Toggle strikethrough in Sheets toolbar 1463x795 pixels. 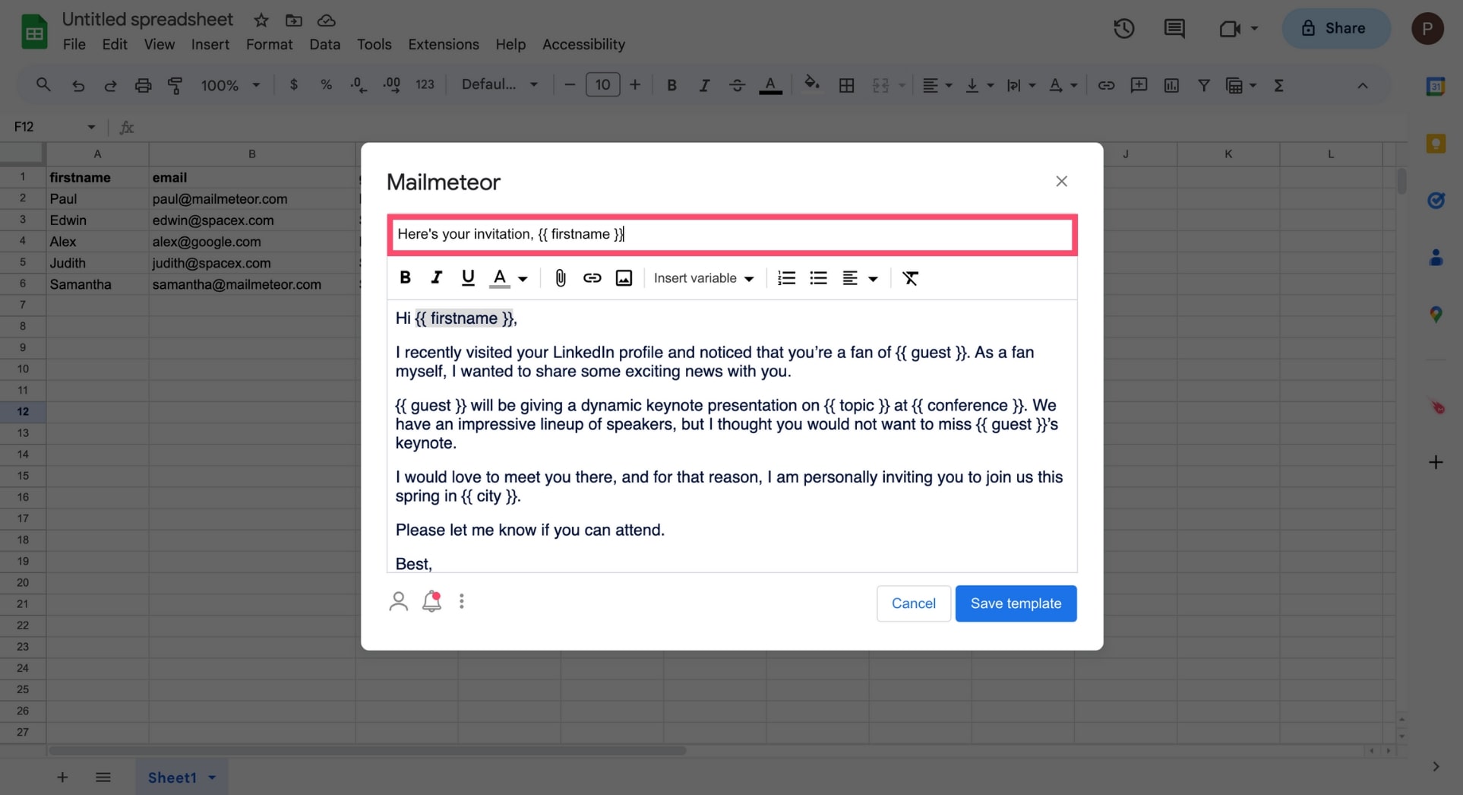[737, 85]
